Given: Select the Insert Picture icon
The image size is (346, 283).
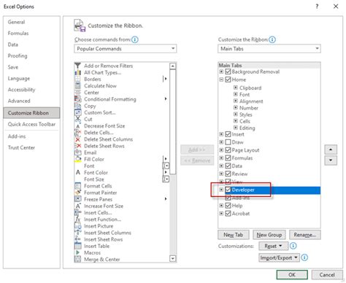Looking at the screenshot, I should (77, 226).
